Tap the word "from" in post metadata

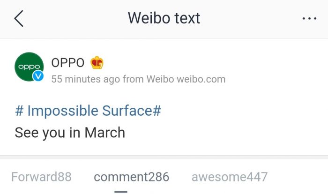tap(133, 79)
